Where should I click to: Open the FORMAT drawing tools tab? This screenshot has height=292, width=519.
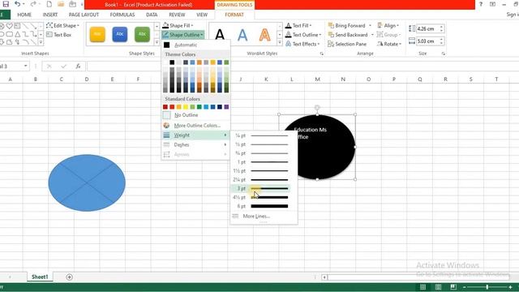tap(234, 15)
